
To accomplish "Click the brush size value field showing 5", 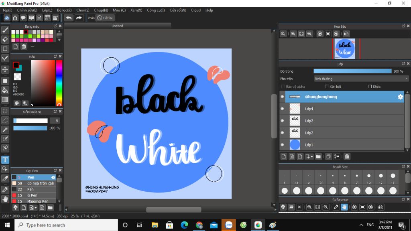I will tap(55, 121).
